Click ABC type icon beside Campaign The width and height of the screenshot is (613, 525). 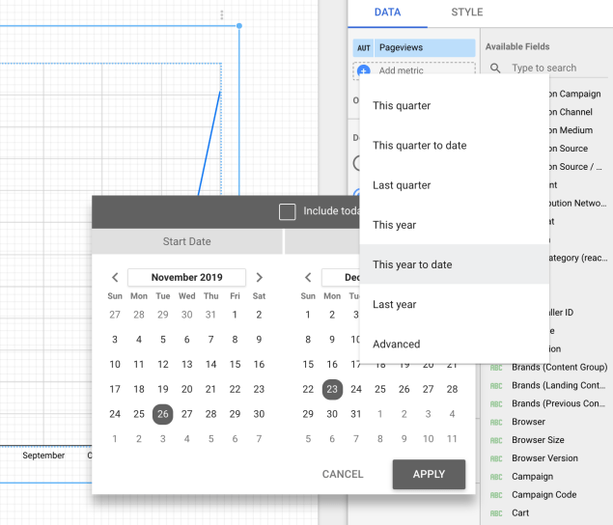(496, 477)
